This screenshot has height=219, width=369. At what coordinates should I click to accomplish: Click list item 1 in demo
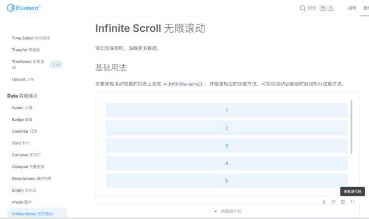227,110
